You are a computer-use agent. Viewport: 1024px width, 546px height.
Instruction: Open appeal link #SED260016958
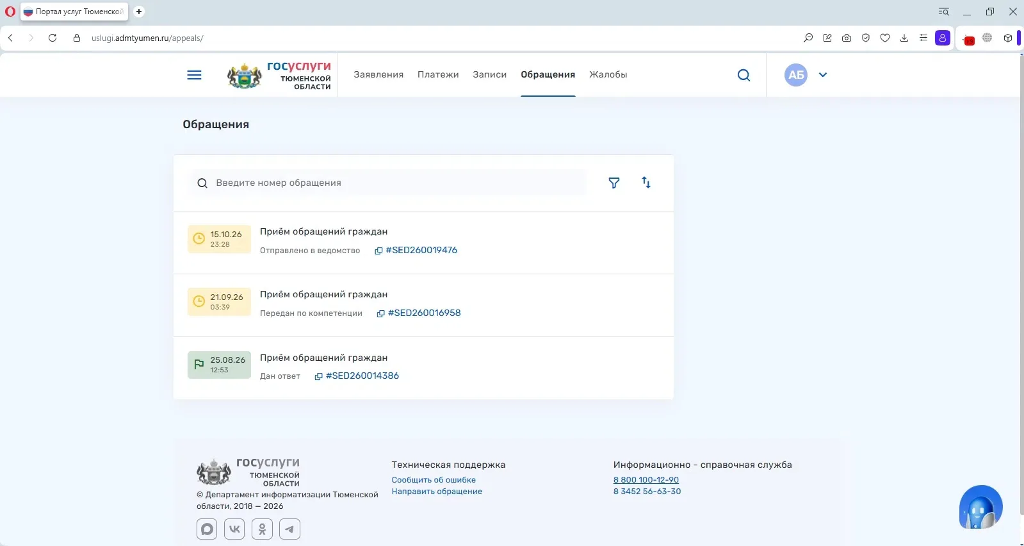(425, 313)
